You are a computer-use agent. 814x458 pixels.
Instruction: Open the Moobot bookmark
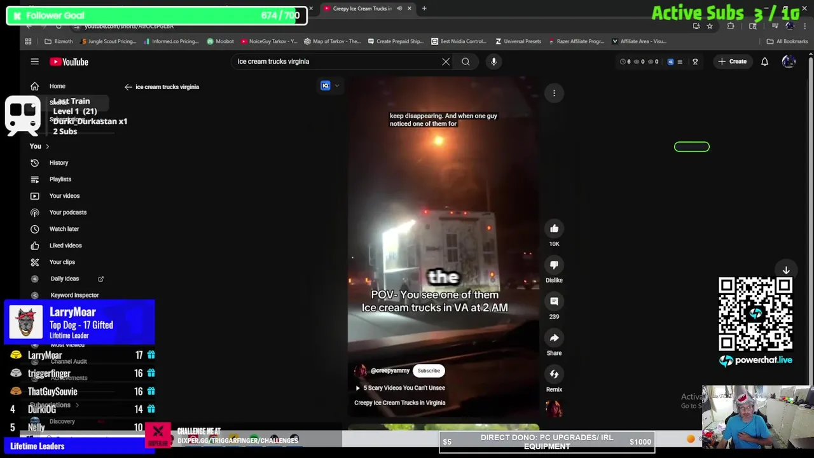(x=220, y=41)
